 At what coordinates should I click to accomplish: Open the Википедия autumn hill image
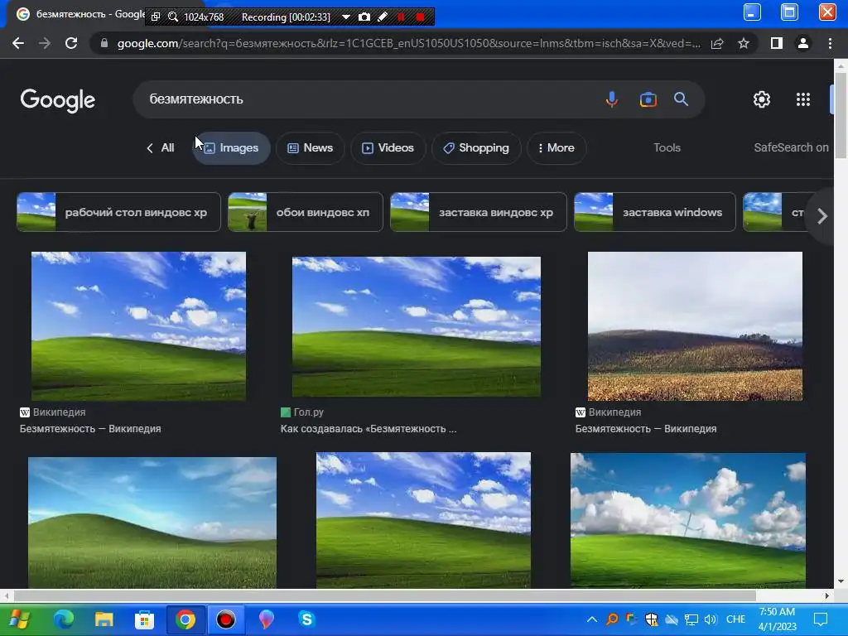(x=695, y=326)
